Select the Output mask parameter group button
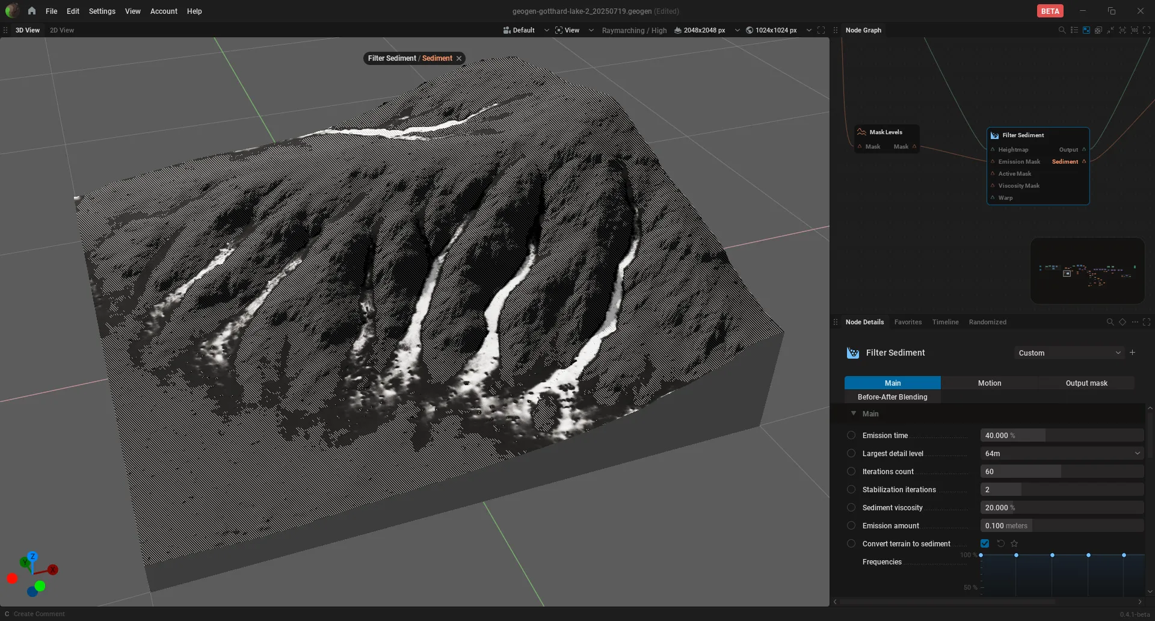This screenshot has height=621, width=1155. [1086, 383]
